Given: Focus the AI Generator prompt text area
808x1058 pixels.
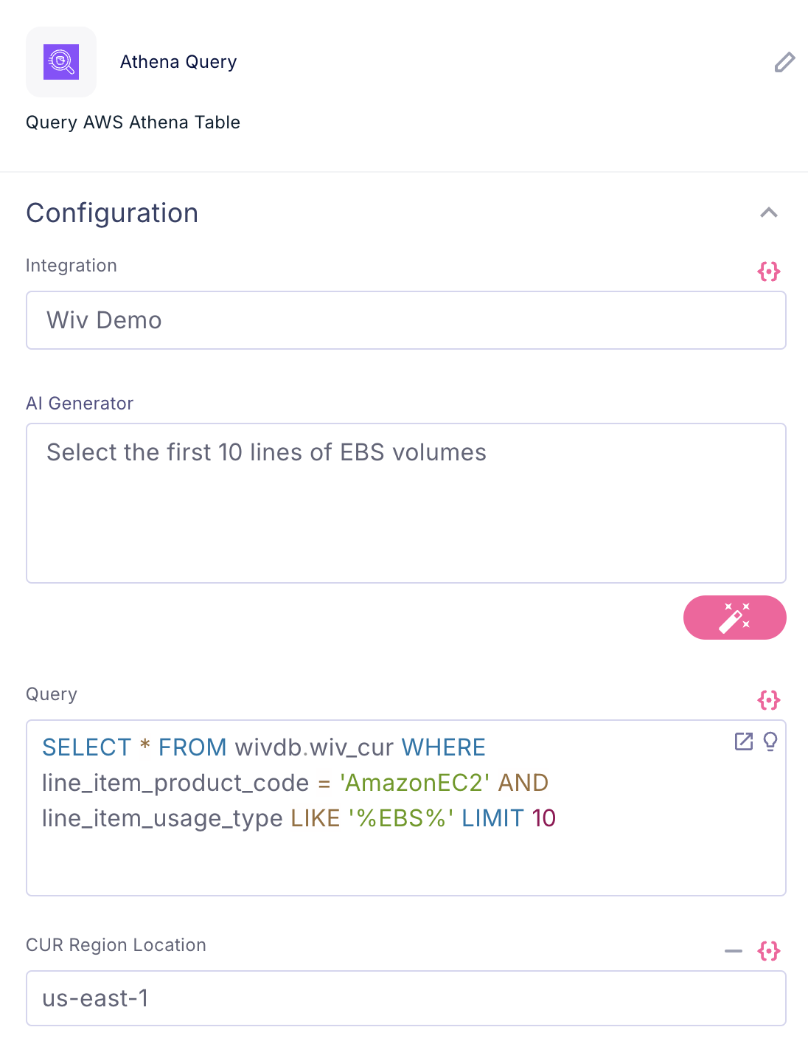Looking at the screenshot, I should point(406,503).
